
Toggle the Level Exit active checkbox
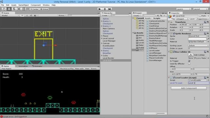pyautogui.click(x=174, y=16)
